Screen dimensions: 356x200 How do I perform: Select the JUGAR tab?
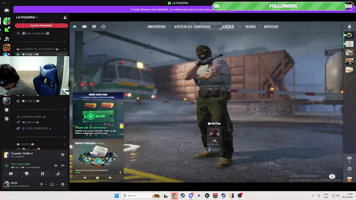click(228, 27)
